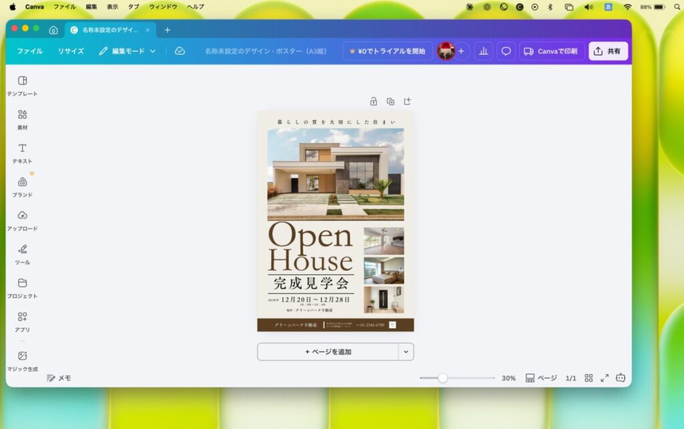Screen dimensions: 684x429
Task: Open the comments speech bubble icon
Action: 506,51
